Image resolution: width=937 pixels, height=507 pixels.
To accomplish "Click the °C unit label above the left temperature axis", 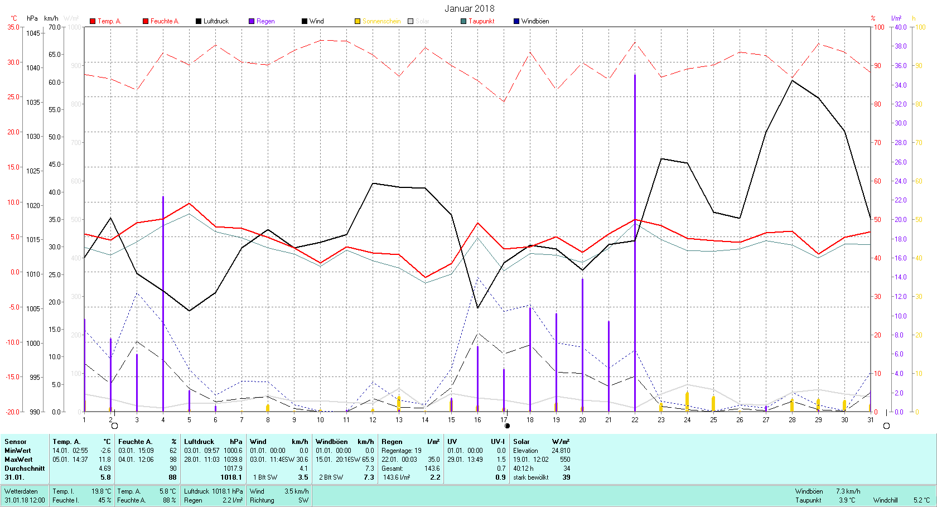I will (14, 18).
